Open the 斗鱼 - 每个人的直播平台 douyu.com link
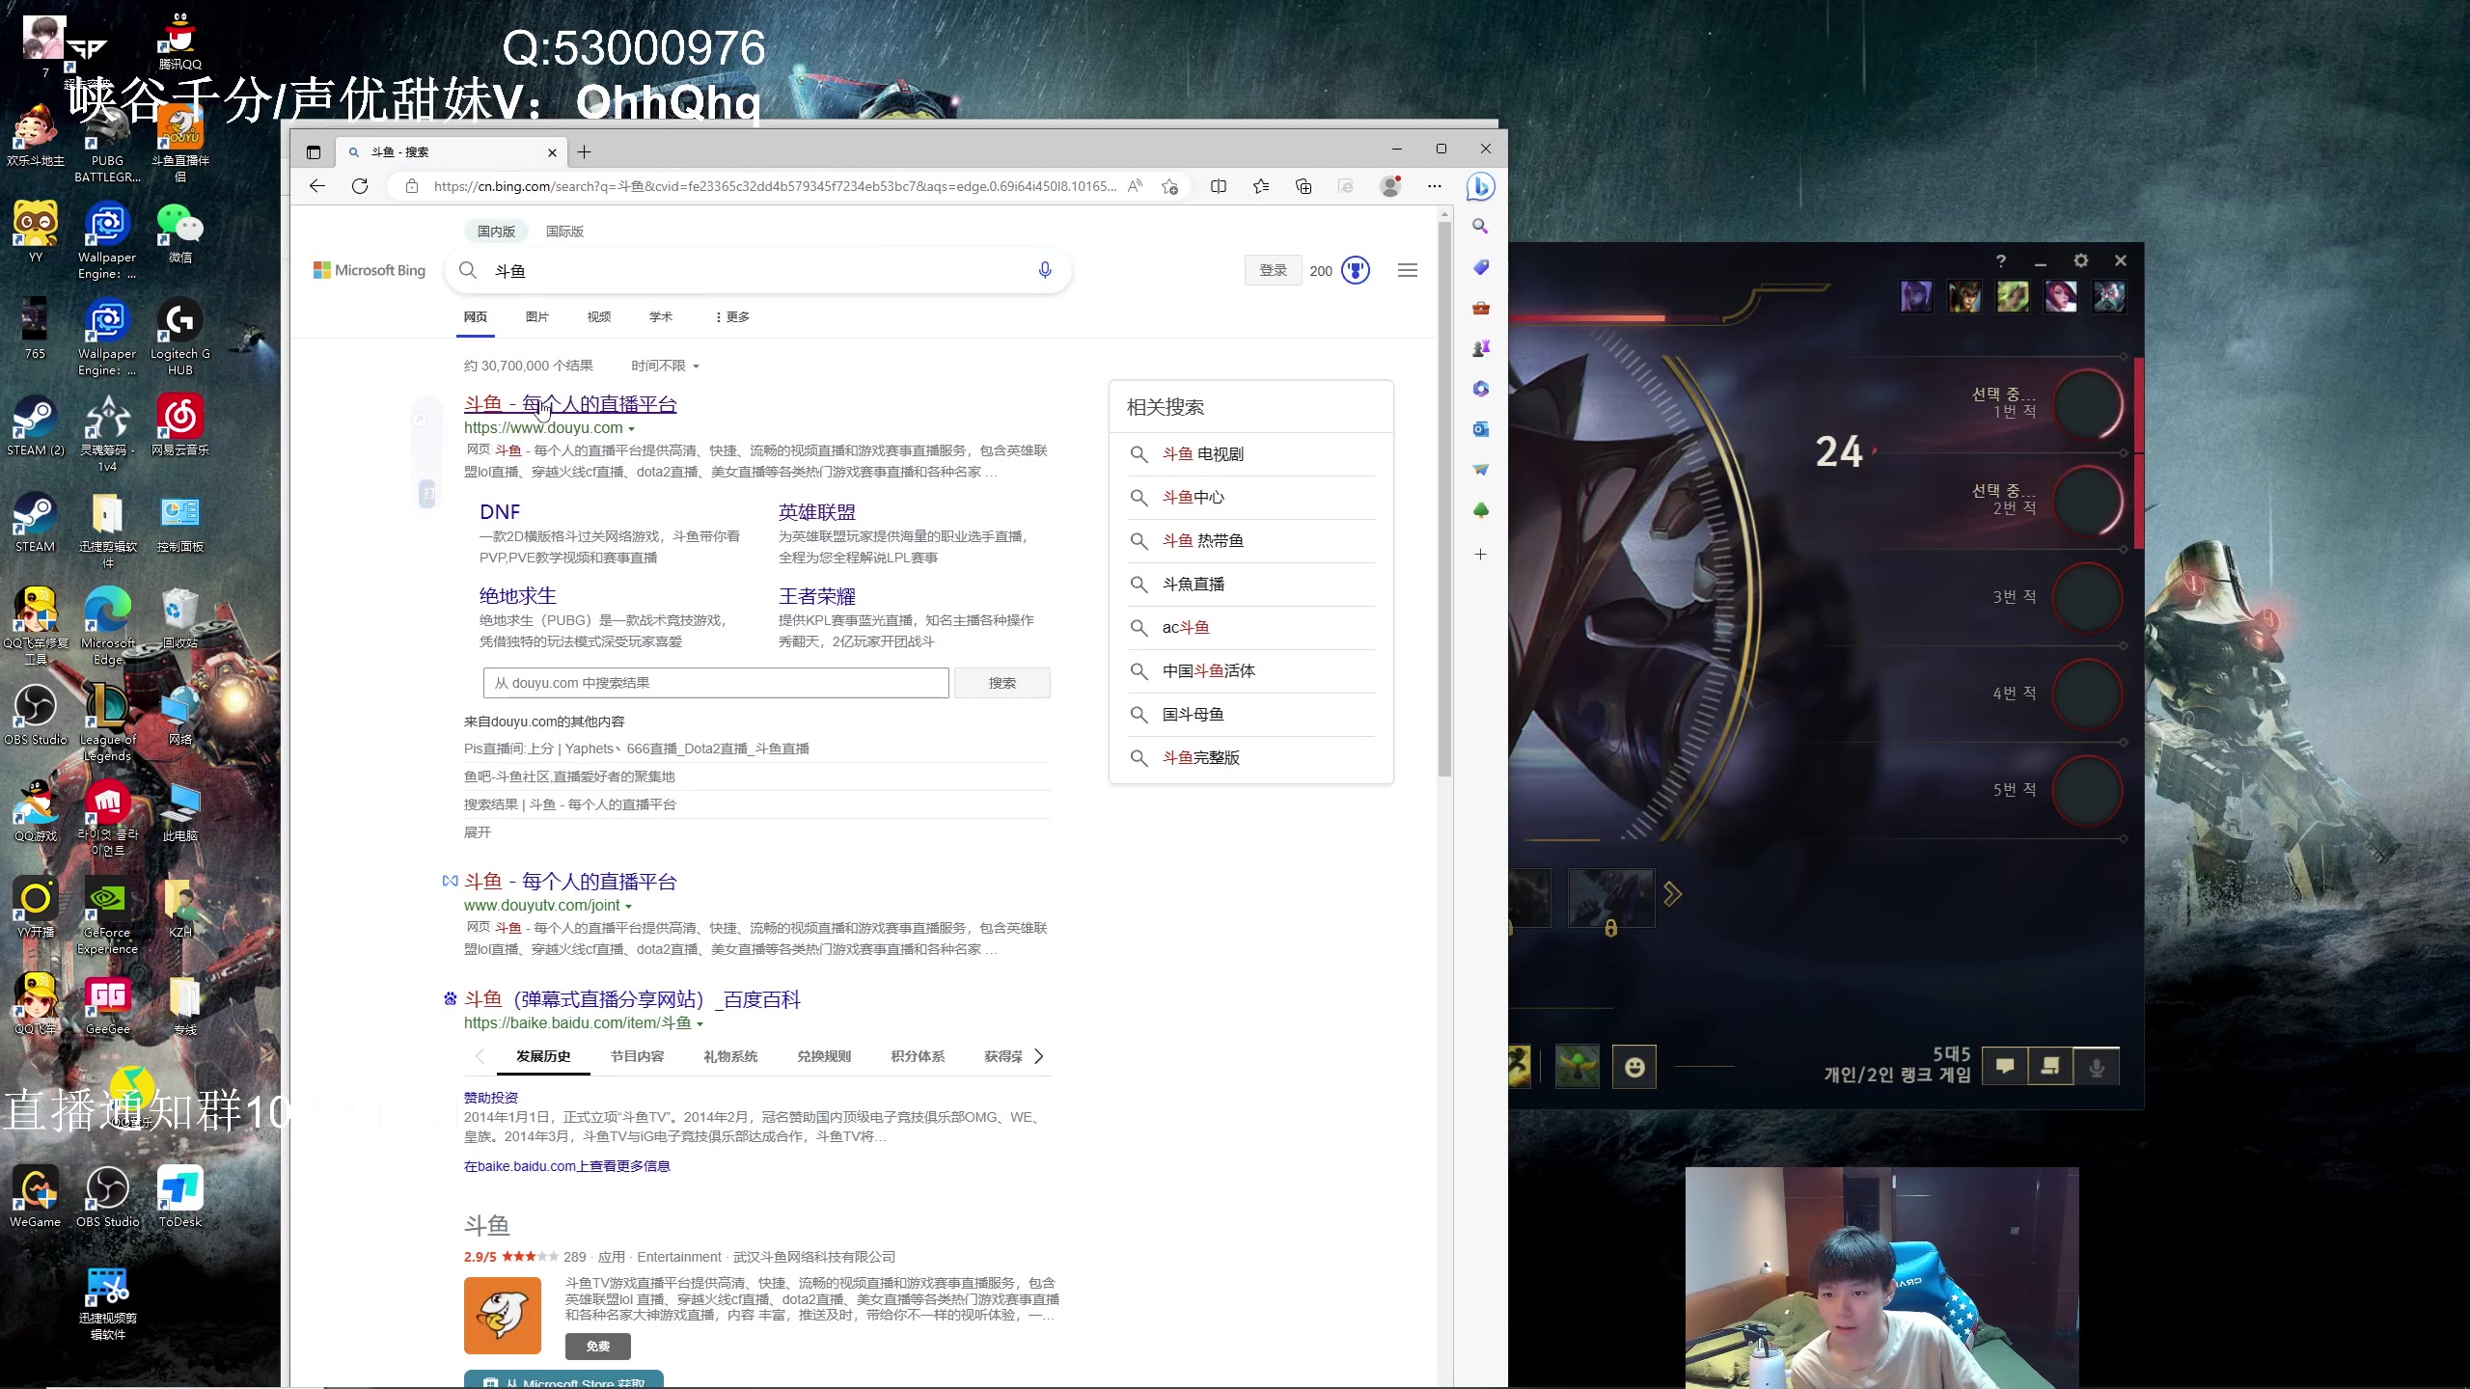 pos(570,404)
